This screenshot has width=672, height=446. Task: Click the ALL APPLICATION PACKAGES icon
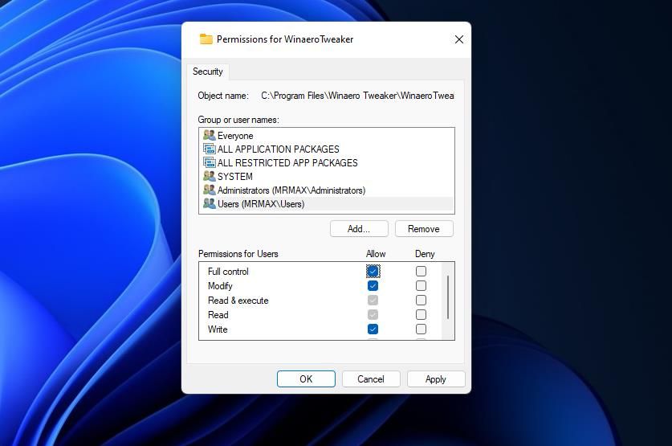(209, 149)
